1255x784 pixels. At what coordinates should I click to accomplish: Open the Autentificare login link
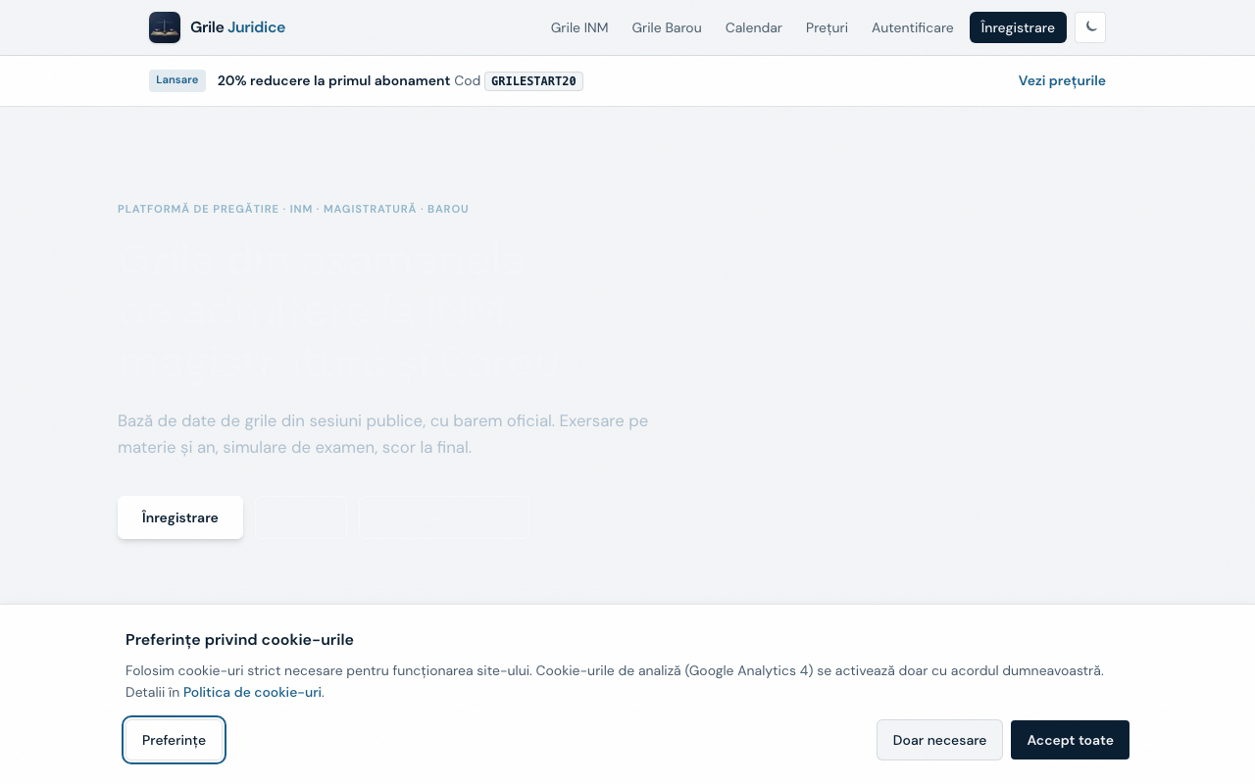pos(913,27)
